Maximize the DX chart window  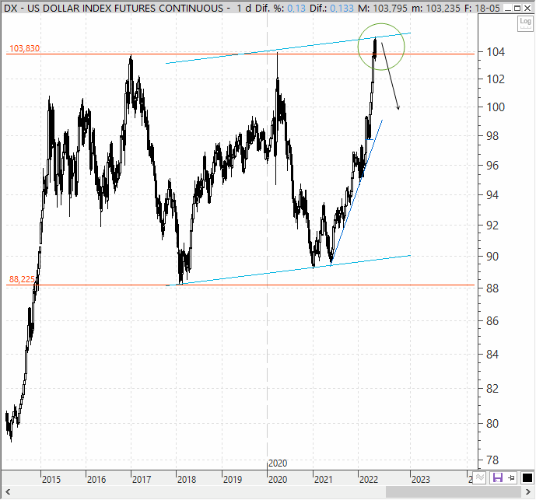(517, 8)
